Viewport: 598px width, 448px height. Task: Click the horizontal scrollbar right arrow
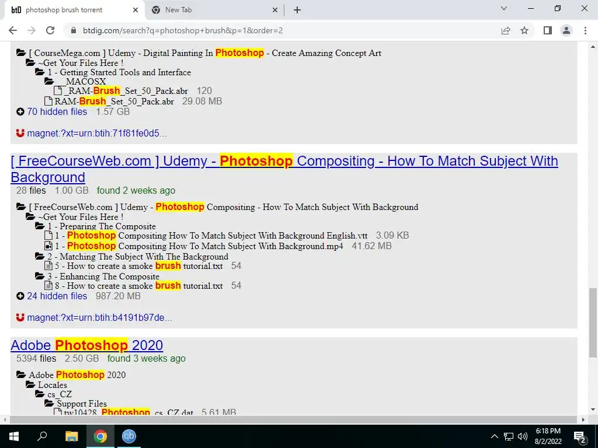point(583,419)
